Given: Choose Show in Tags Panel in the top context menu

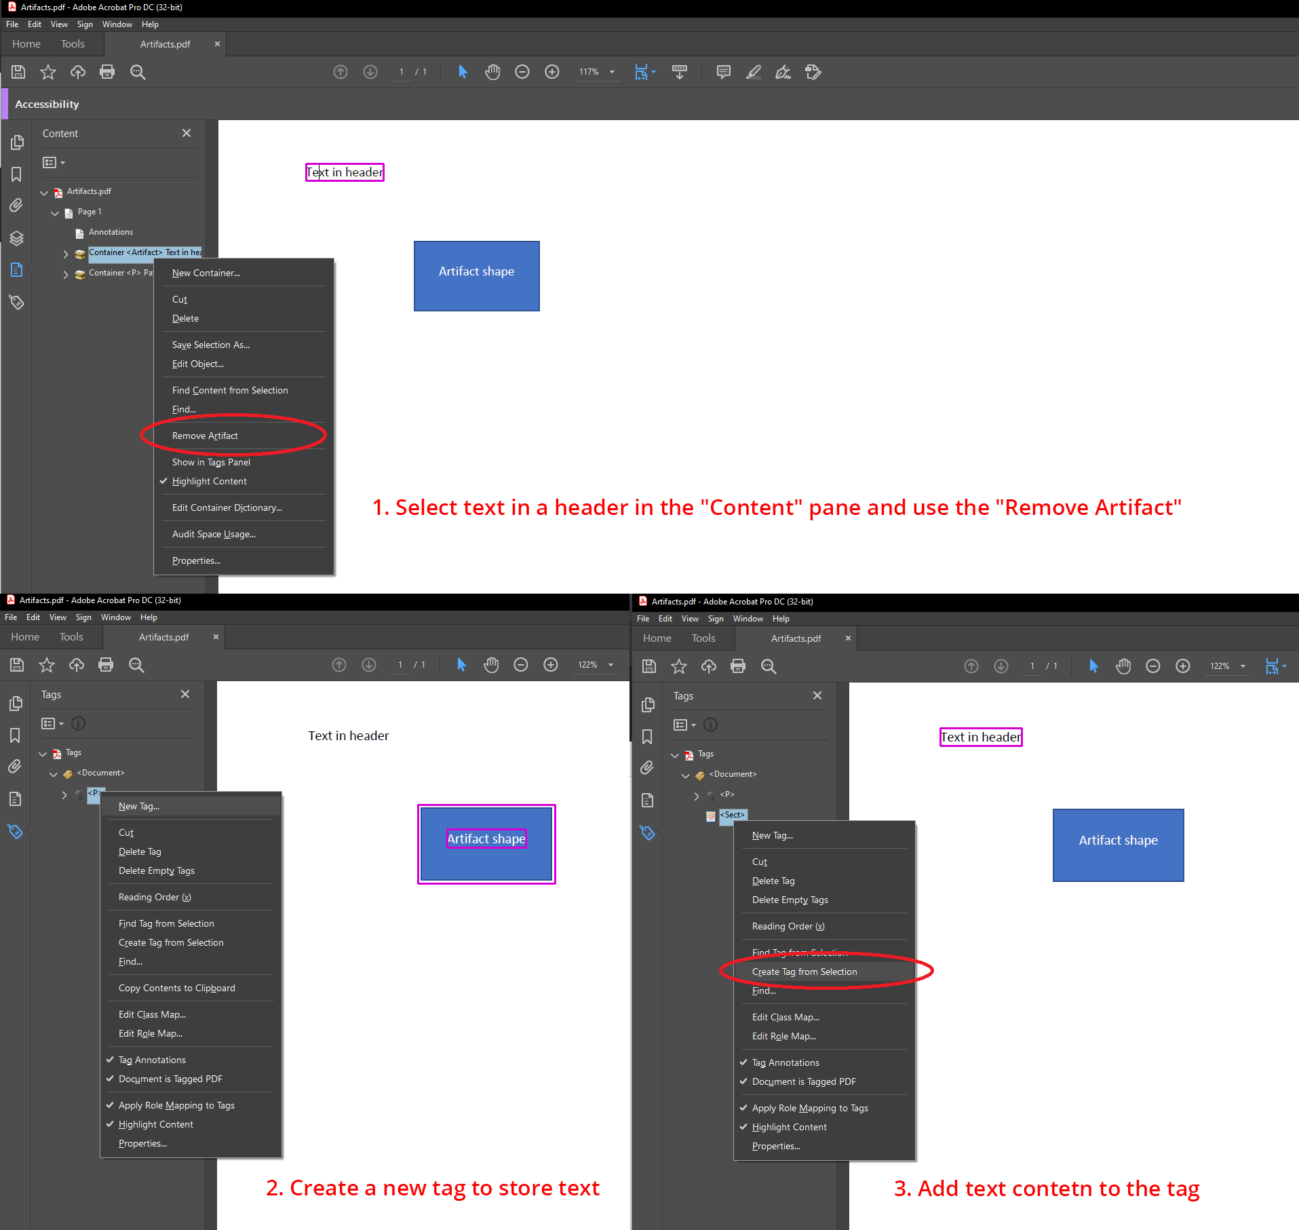Looking at the screenshot, I should (x=211, y=462).
